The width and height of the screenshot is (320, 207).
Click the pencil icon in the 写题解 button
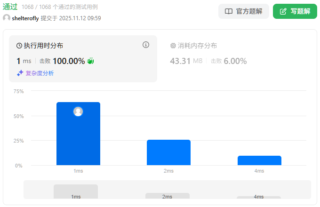point(283,11)
